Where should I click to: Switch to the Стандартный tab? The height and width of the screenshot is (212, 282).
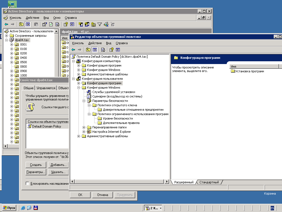click(209, 182)
